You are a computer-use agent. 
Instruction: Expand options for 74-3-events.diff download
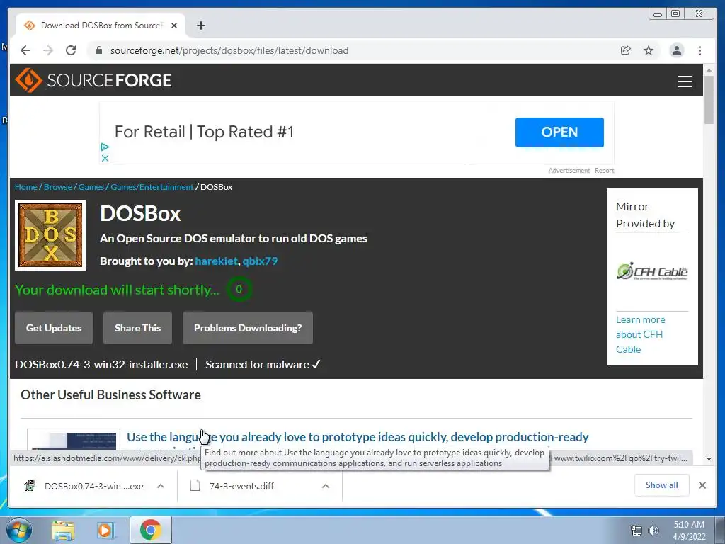pos(326,486)
